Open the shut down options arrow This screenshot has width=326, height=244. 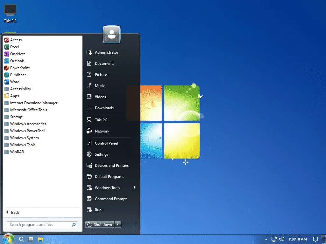(x=118, y=225)
